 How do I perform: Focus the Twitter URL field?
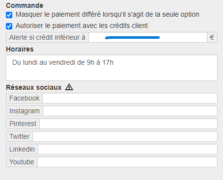click(x=125, y=136)
